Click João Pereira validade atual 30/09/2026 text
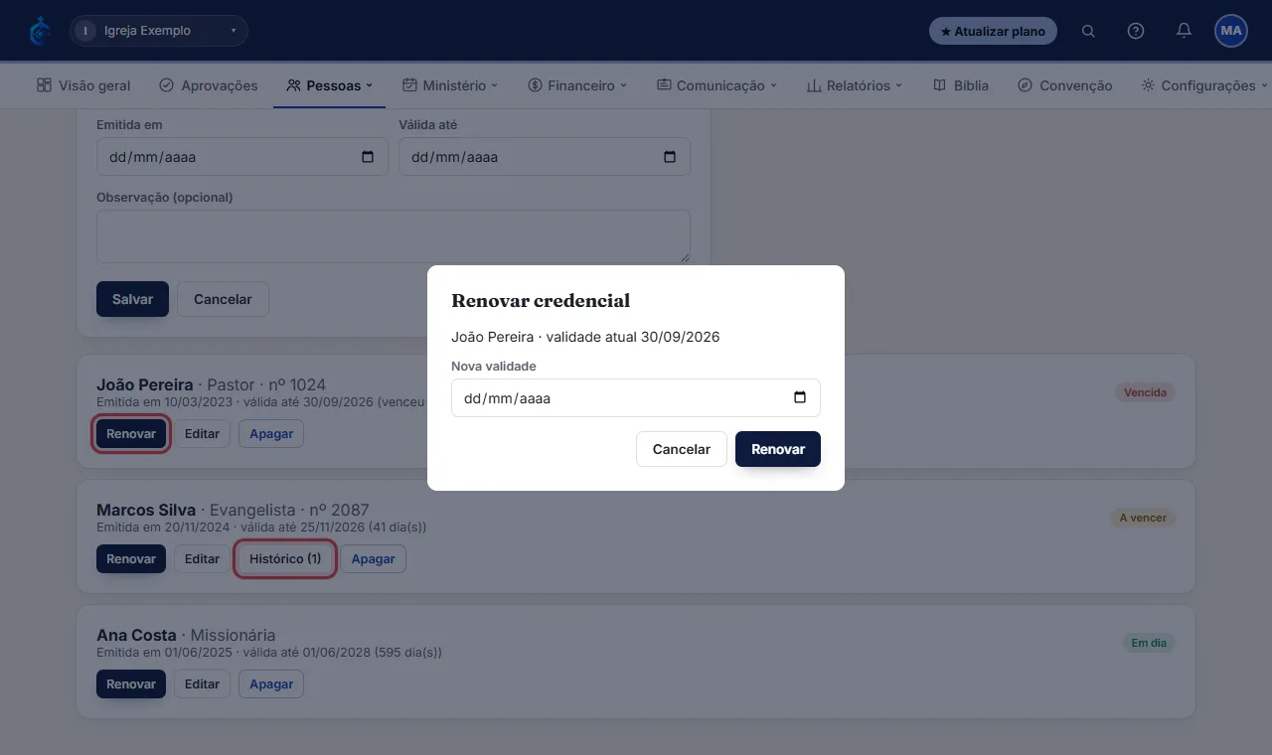Viewport: 1272px width, 755px height. [585, 337]
